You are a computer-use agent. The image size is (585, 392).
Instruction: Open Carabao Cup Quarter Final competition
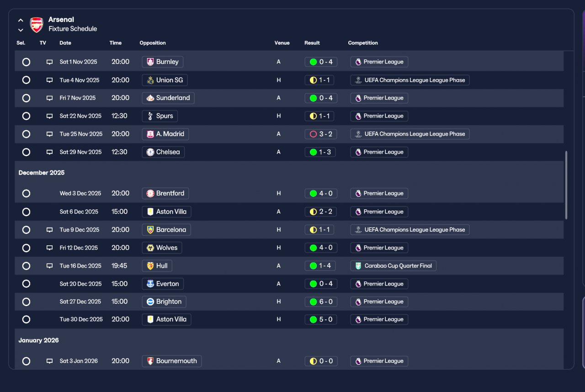point(394,266)
